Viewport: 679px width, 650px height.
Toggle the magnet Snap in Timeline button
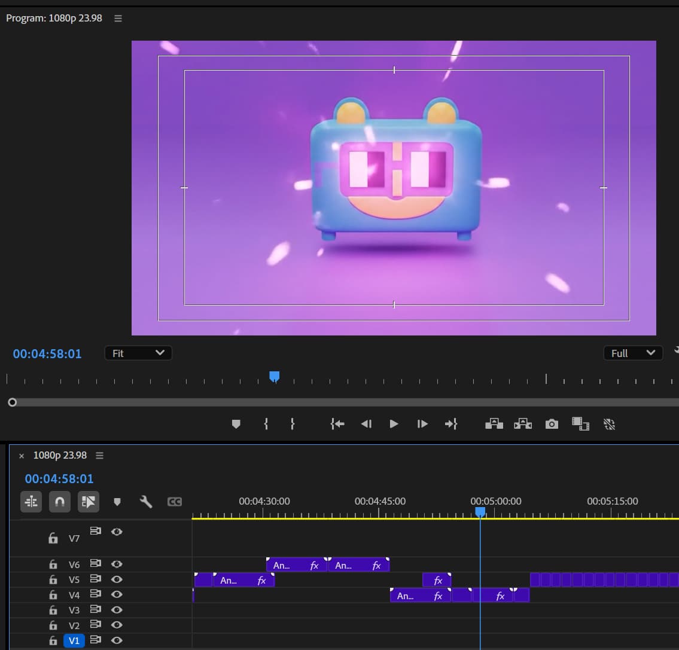coord(60,502)
